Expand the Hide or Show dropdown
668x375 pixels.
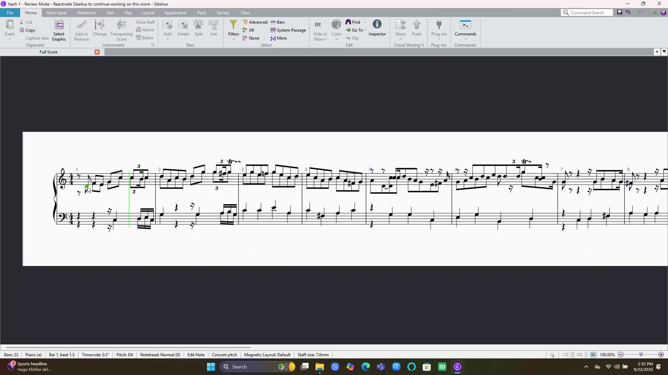tap(326, 39)
